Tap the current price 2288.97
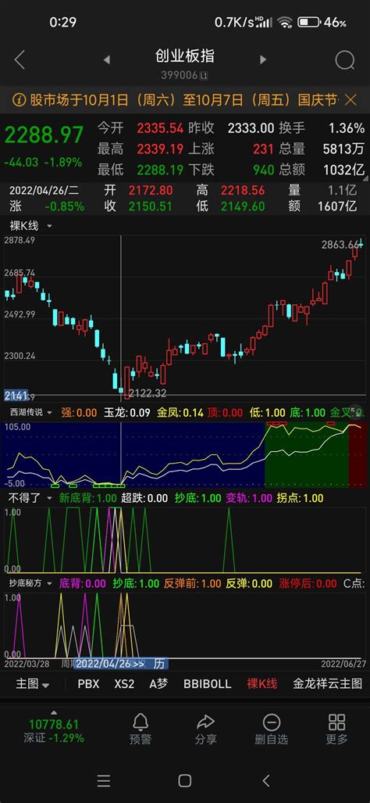Screen dimensions: 370x803 (44, 135)
